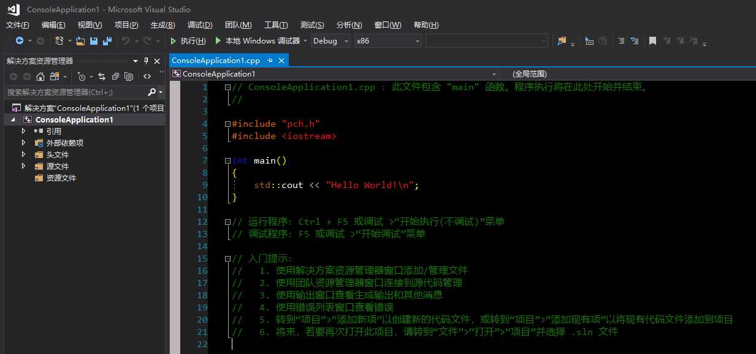Open Solution Explorer window options dropdown arrow
Viewport: 756px width, 354px height.
tap(136, 61)
